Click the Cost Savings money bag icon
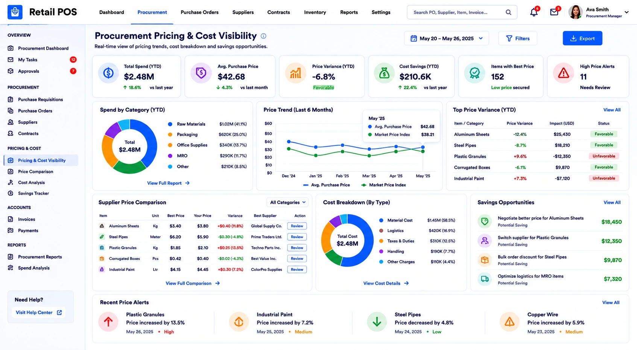 (384, 73)
